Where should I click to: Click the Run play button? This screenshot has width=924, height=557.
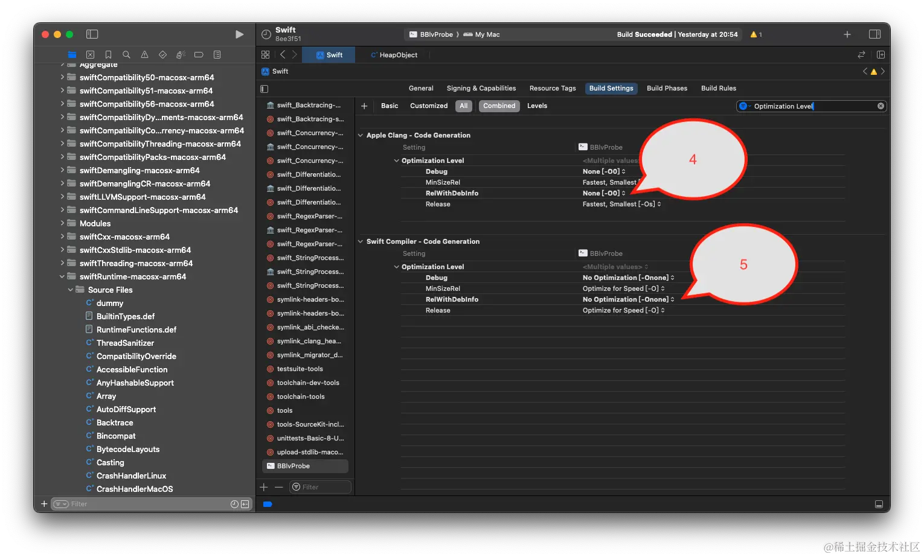click(239, 34)
